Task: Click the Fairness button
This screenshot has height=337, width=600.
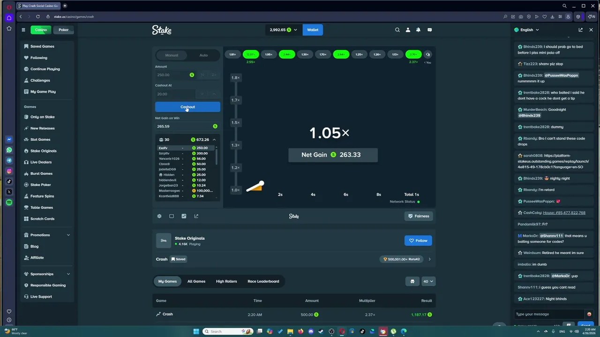Action: 419,216
